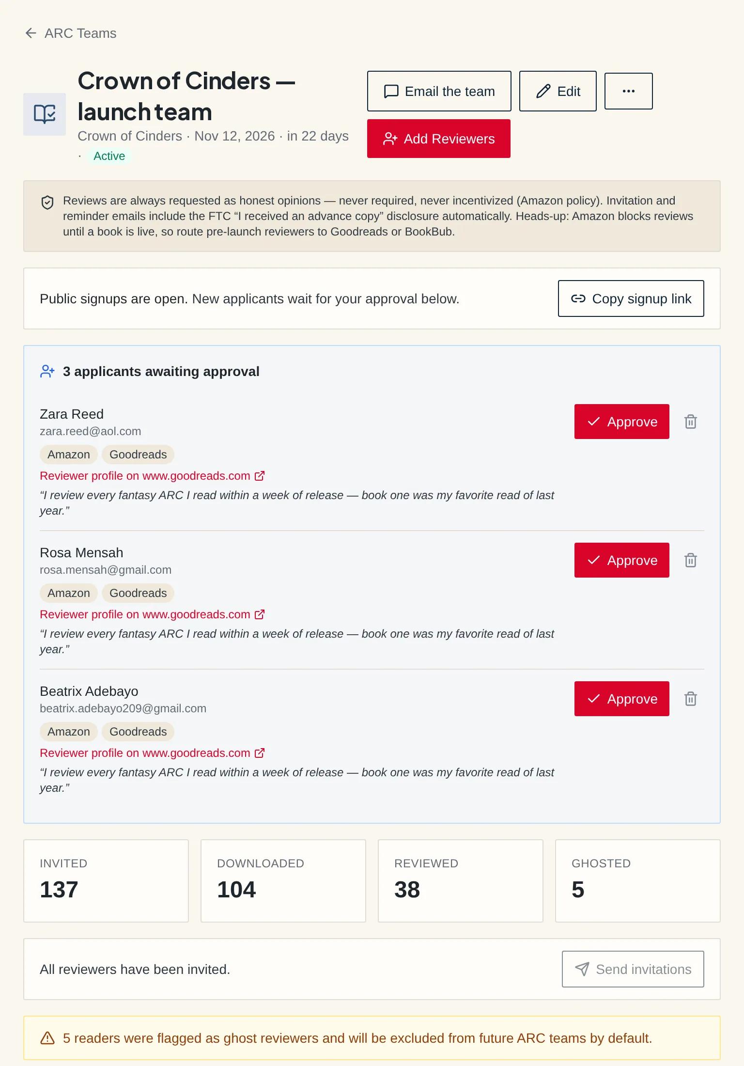
Task: Trash Beatrix Adebayo's application
Action: (690, 699)
